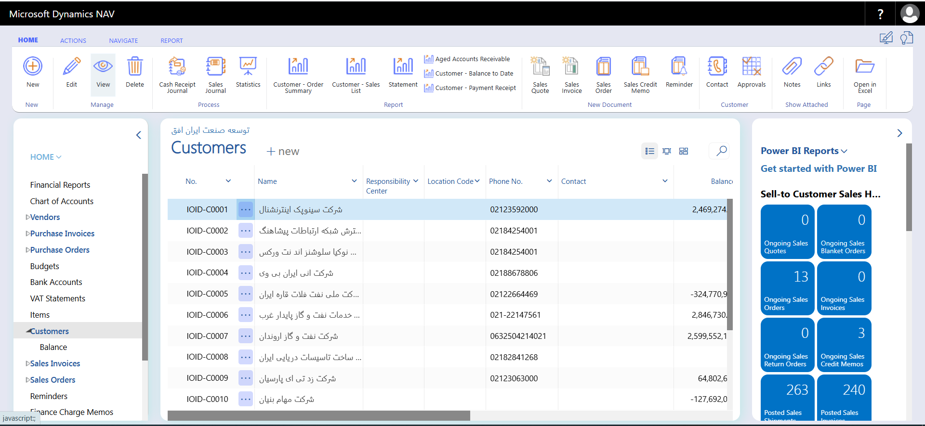
Task: Open the HOME navigation dropdown
Action: (46, 157)
